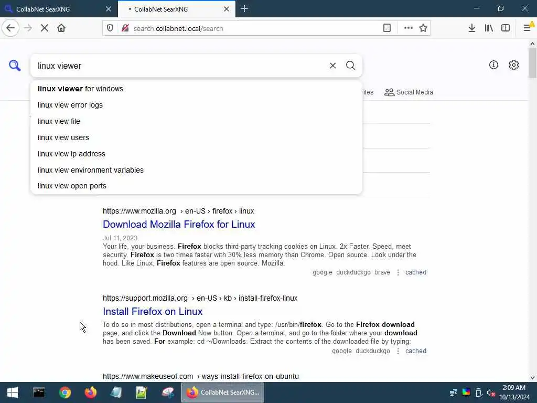537x403 pixels.
Task: Choose suggestion 'linux view ip address'
Action: (196, 154)
